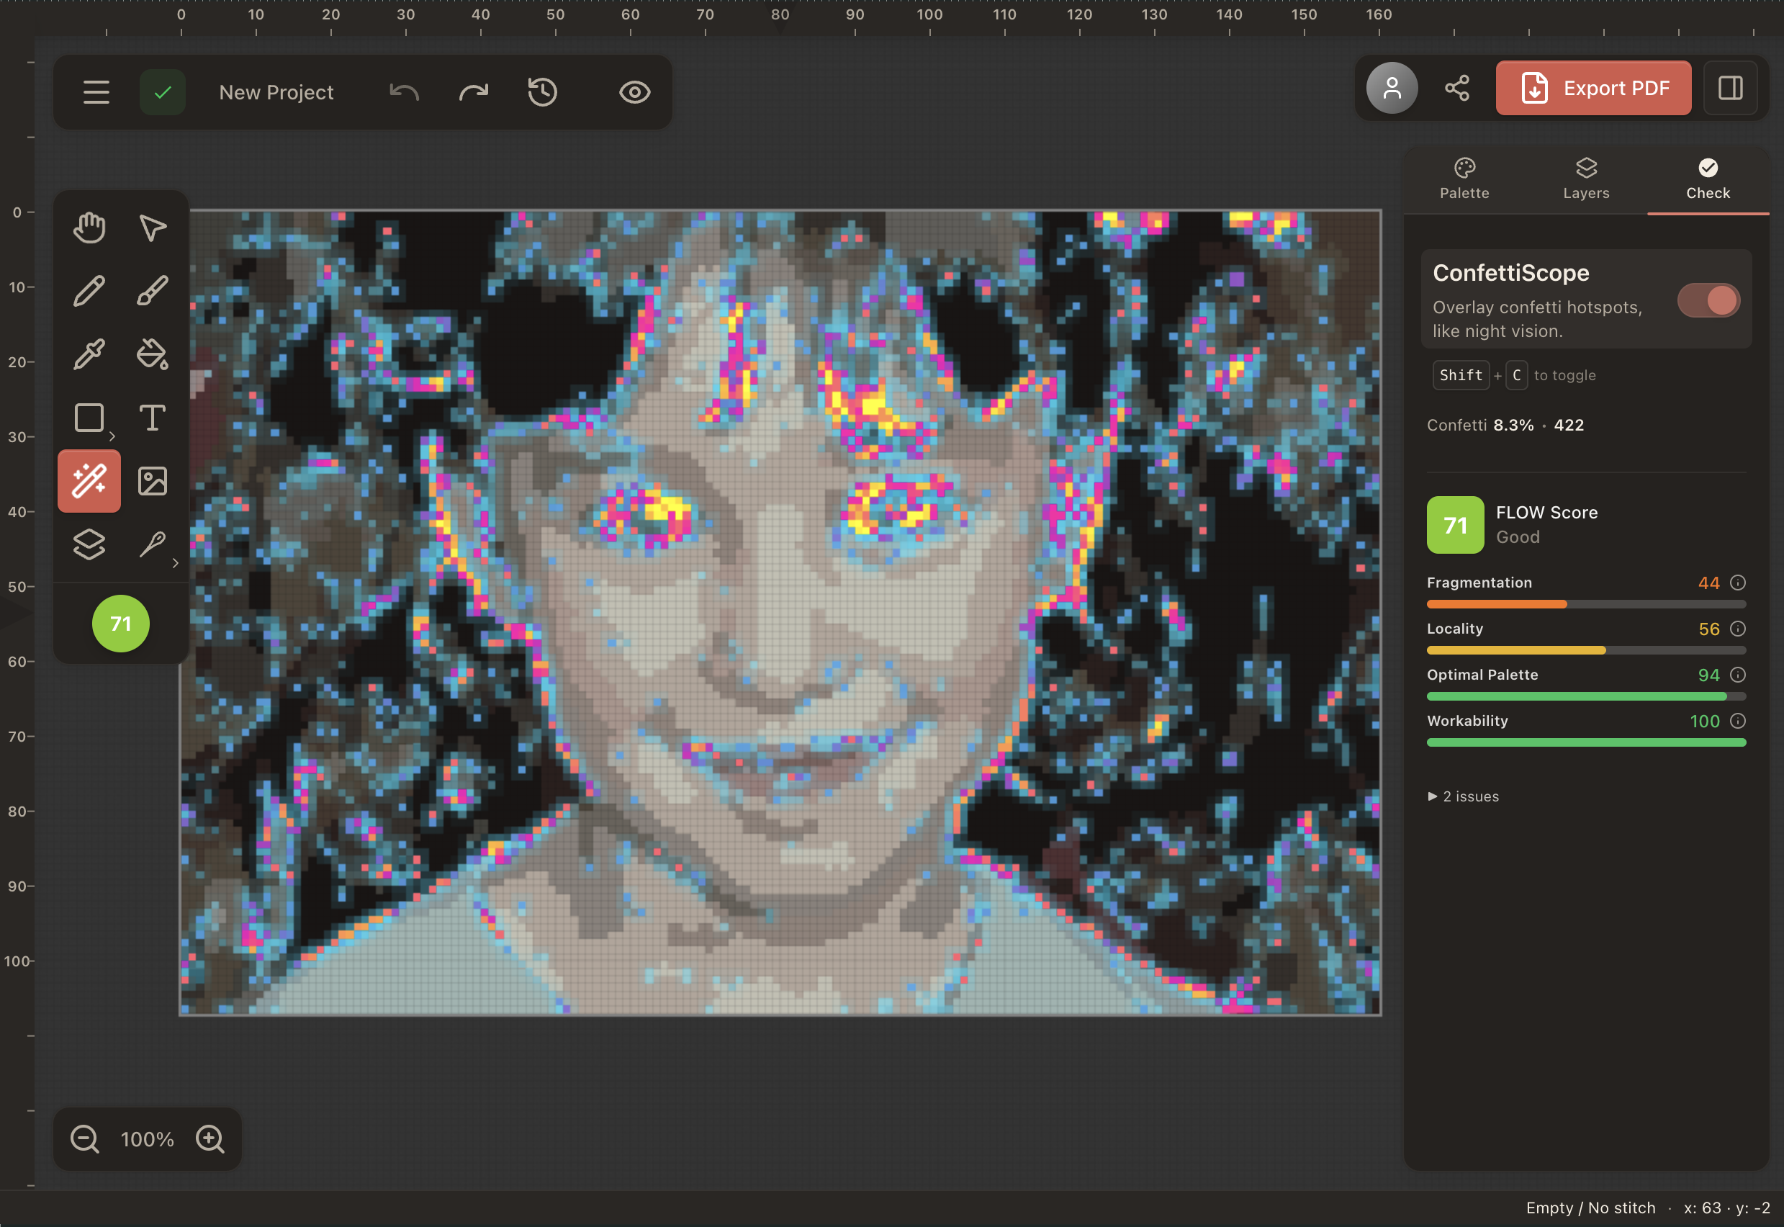
Task: Click the FLOW Score 71 tile
Action: [1455, 525]
